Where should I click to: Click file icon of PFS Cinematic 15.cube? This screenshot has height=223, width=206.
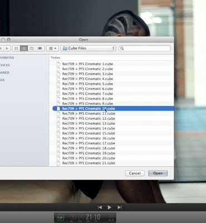point(58,133)
